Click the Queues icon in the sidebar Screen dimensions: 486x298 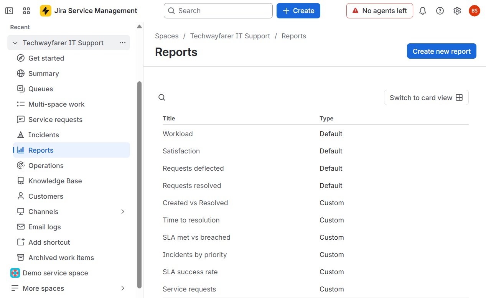click(x=21, y=89)
